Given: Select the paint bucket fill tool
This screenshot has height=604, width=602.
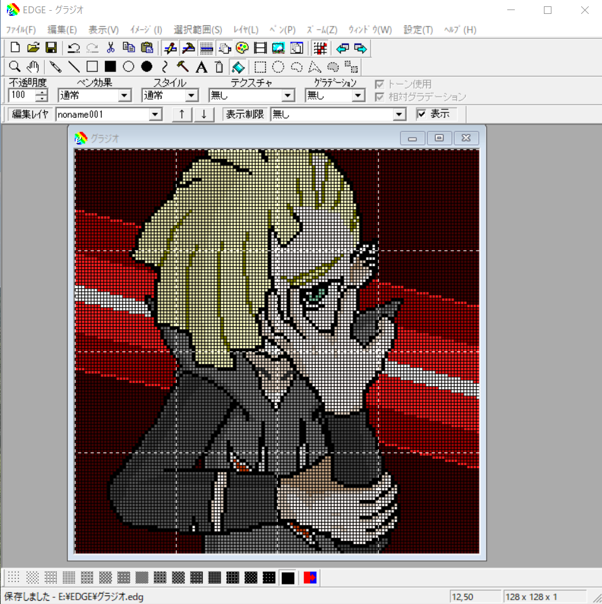Looking at the screenshot, I should pos(238,67).
